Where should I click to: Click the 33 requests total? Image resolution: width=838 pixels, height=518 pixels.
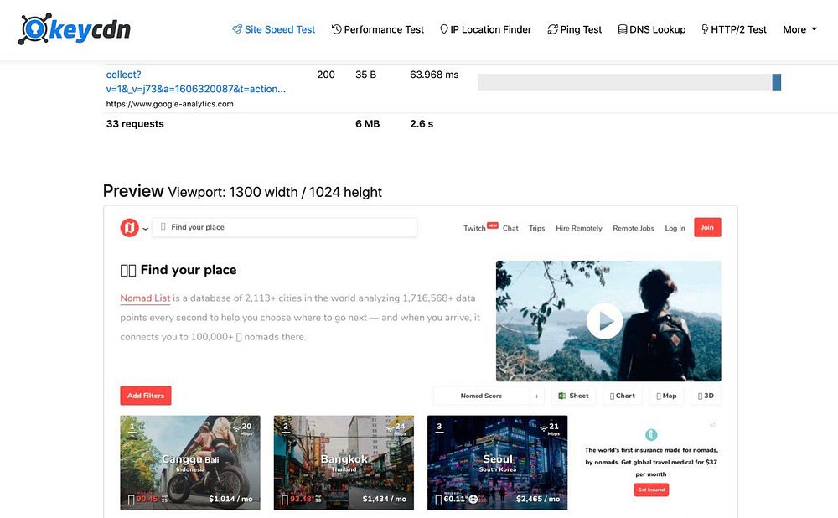pyautogui.click(x=135, y=123)
